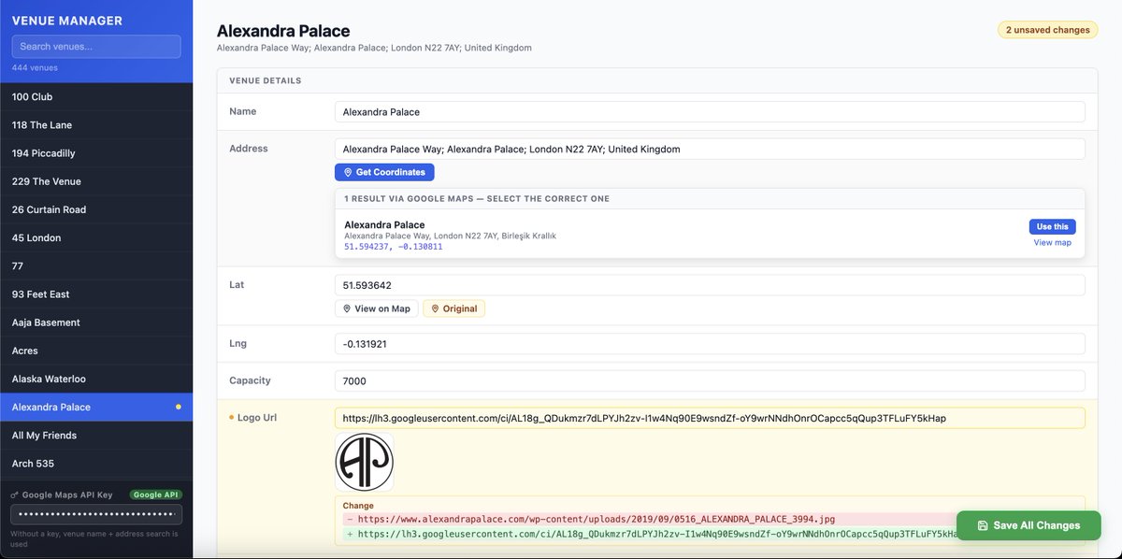Edit the Capacity field showing 7000
The width and height of the screenshot is (1122, 559).
[x=710, y=380]
